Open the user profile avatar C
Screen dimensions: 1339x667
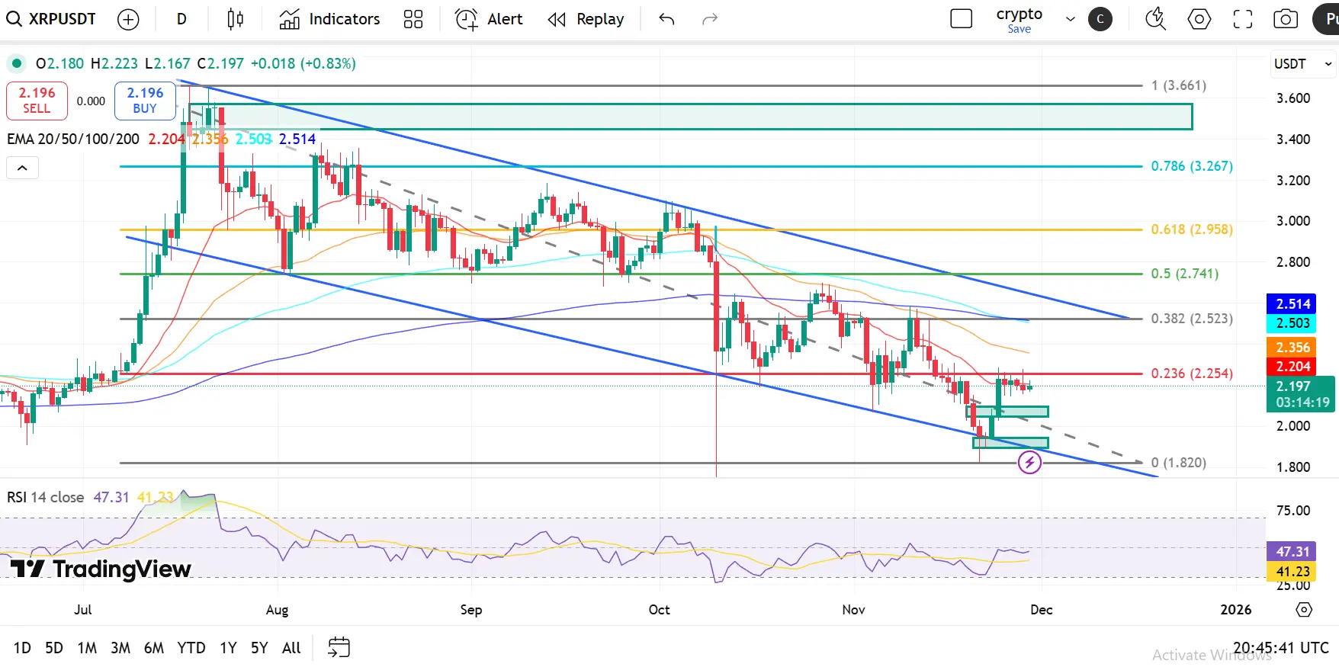click(1100, 19)
